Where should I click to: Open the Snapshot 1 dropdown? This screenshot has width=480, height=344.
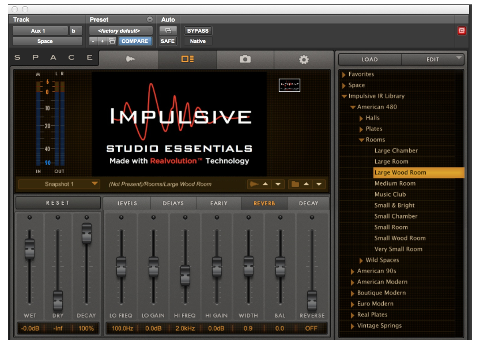(59, 184)
